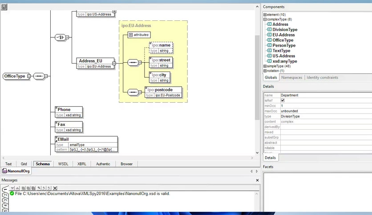Viewport: 372px width, 215px height.
Task: Open Messages page tab 4
Action: click(x=5, y=206)
